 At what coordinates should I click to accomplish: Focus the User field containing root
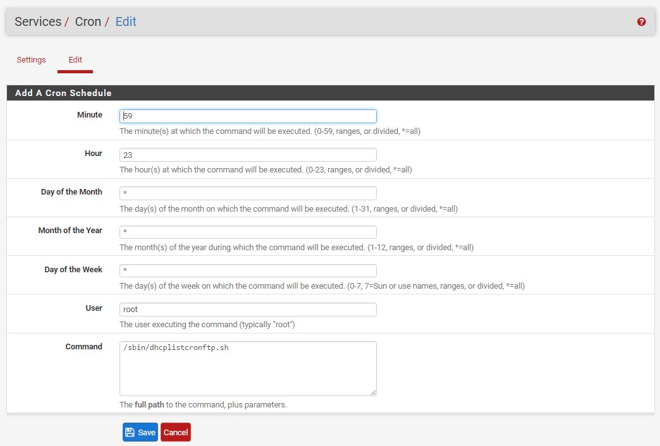pos(248,310)
